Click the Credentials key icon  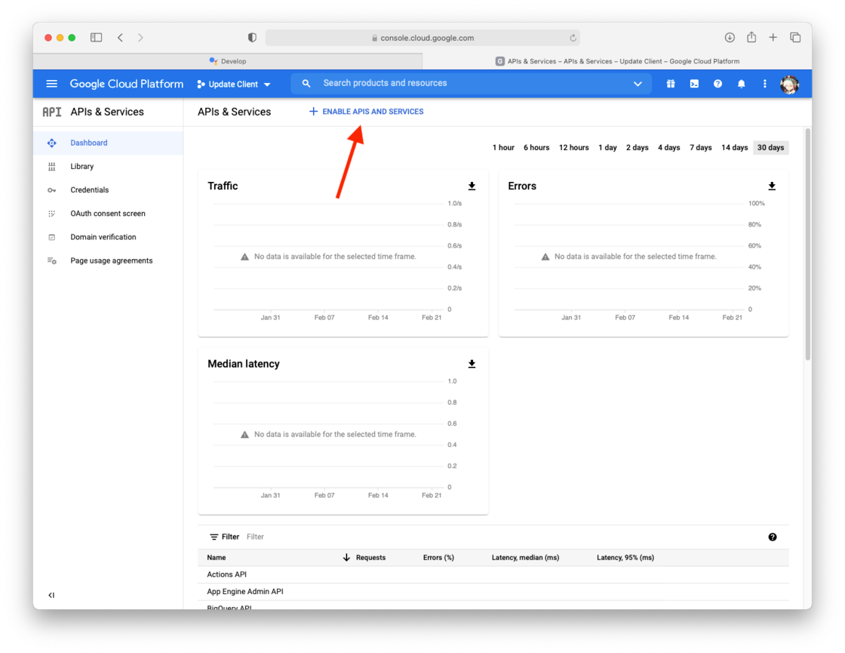[x=52, y=190]
